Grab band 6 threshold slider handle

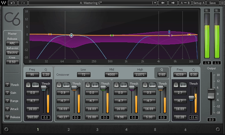pyautogui.click(x=191, y=98)
